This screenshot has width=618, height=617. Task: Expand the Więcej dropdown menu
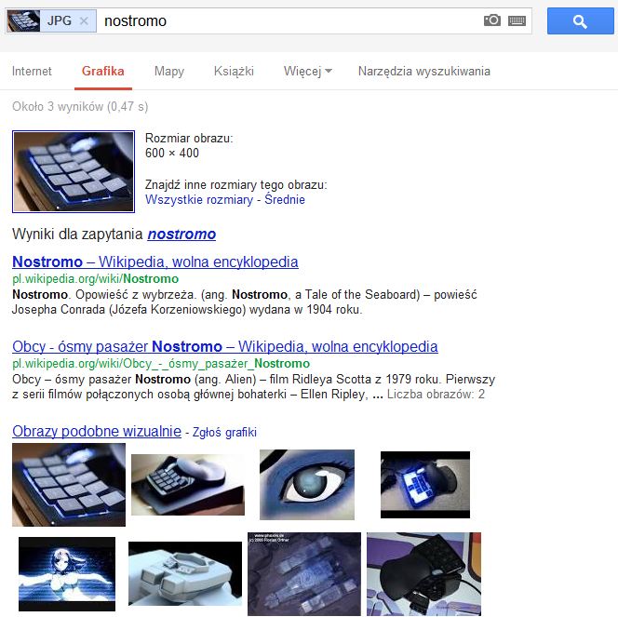pyautogui.click(x=307, y=72)
